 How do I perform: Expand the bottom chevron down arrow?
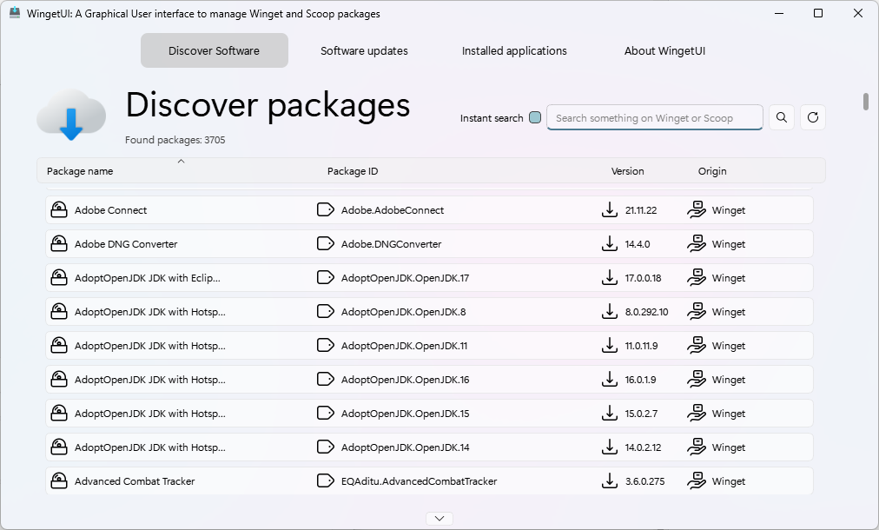tap(439, 518)
